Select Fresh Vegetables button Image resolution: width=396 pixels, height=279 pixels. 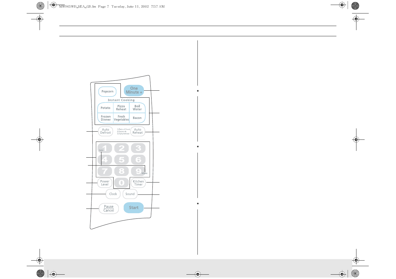tap(121, 118)
